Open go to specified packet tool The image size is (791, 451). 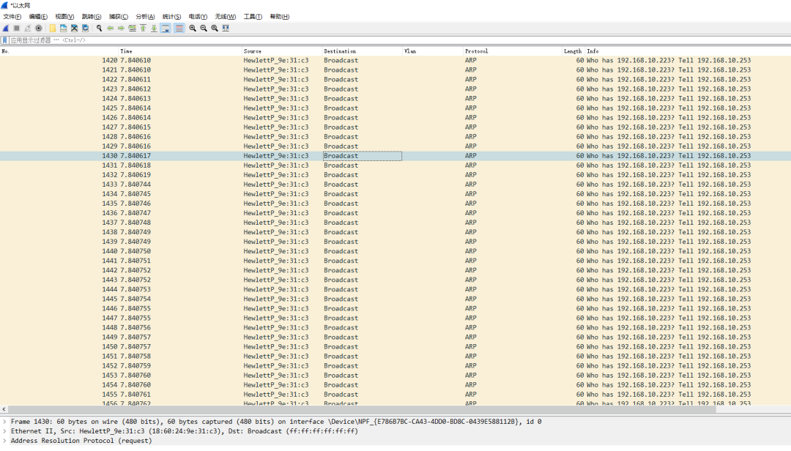tap(132, 29)
